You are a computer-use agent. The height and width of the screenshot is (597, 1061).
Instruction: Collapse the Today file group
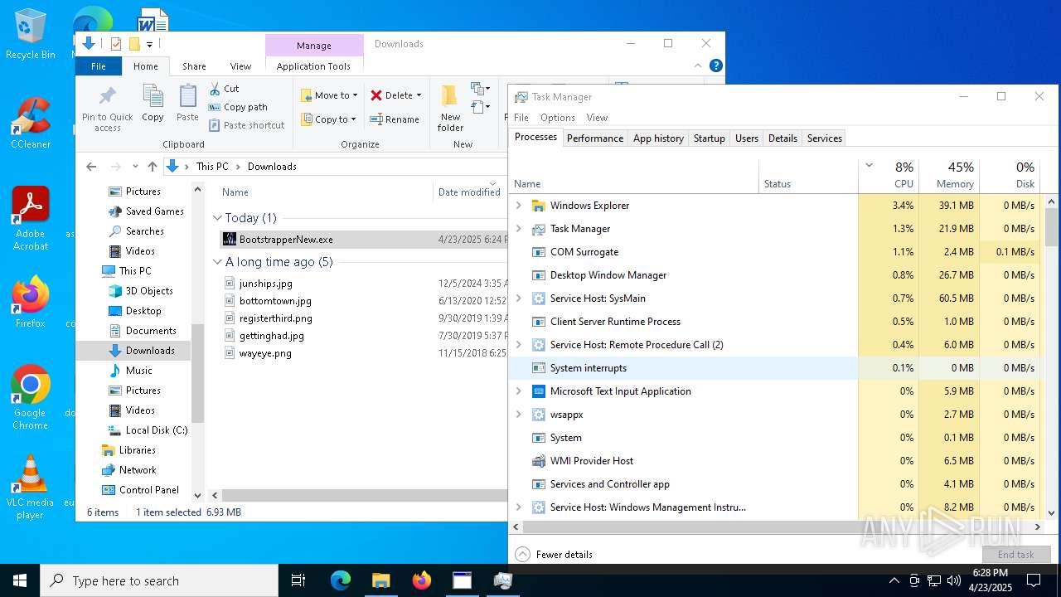(x=217, y=218)
